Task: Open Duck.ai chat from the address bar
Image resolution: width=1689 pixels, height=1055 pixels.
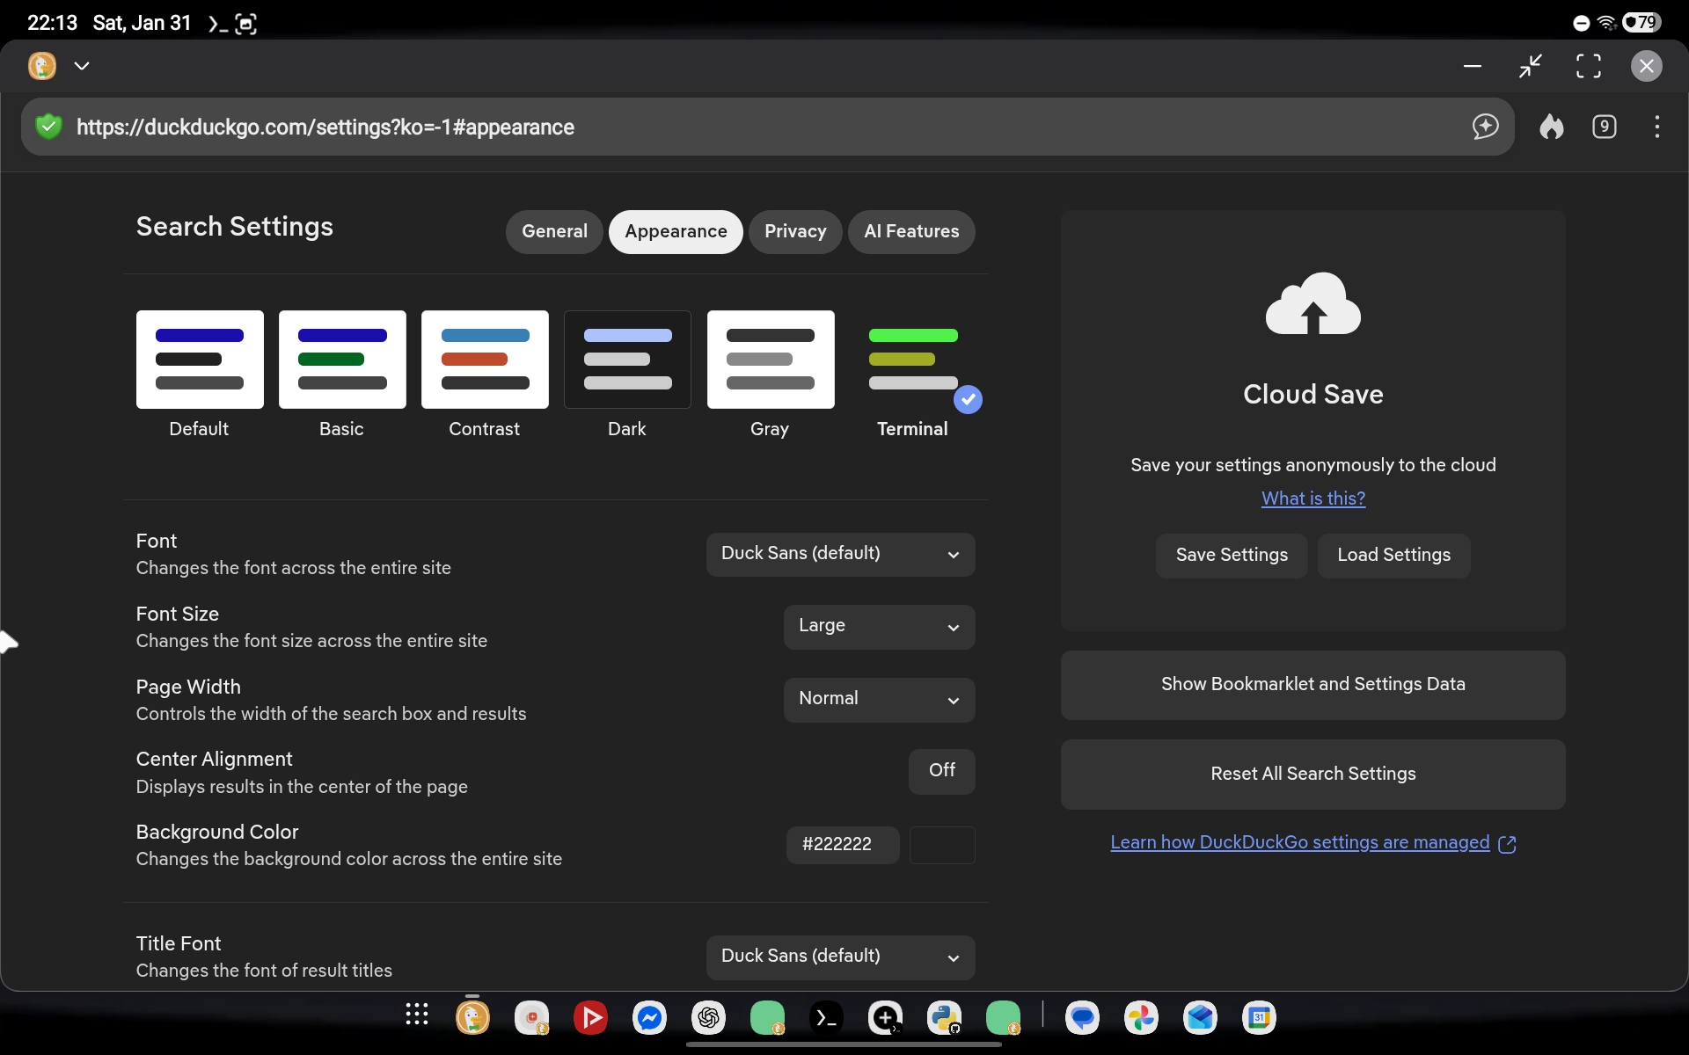Action: [x=1485, y=127]
